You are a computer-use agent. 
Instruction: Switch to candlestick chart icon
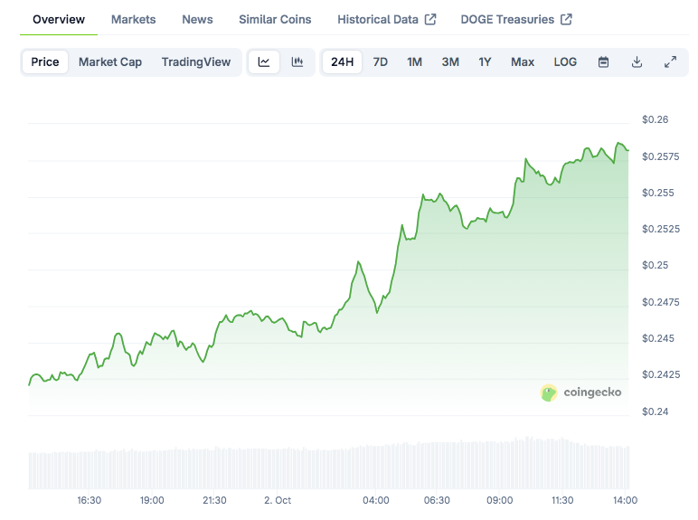(297, 62)
